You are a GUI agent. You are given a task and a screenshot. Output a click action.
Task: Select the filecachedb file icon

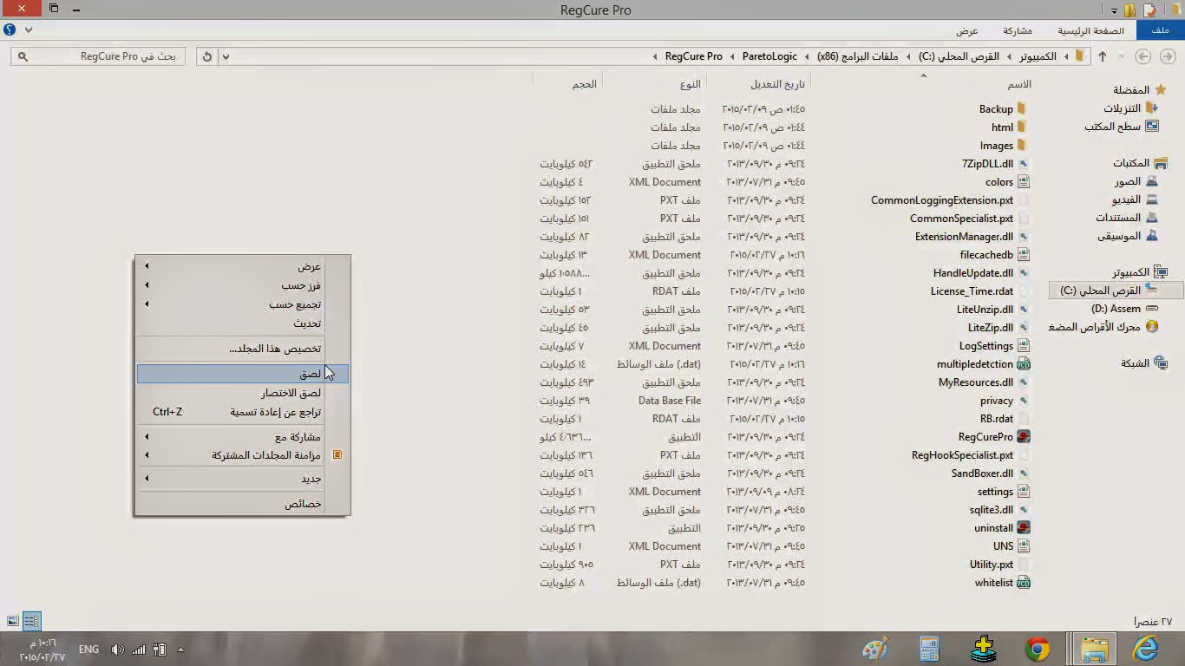[x=1024, y=255]
